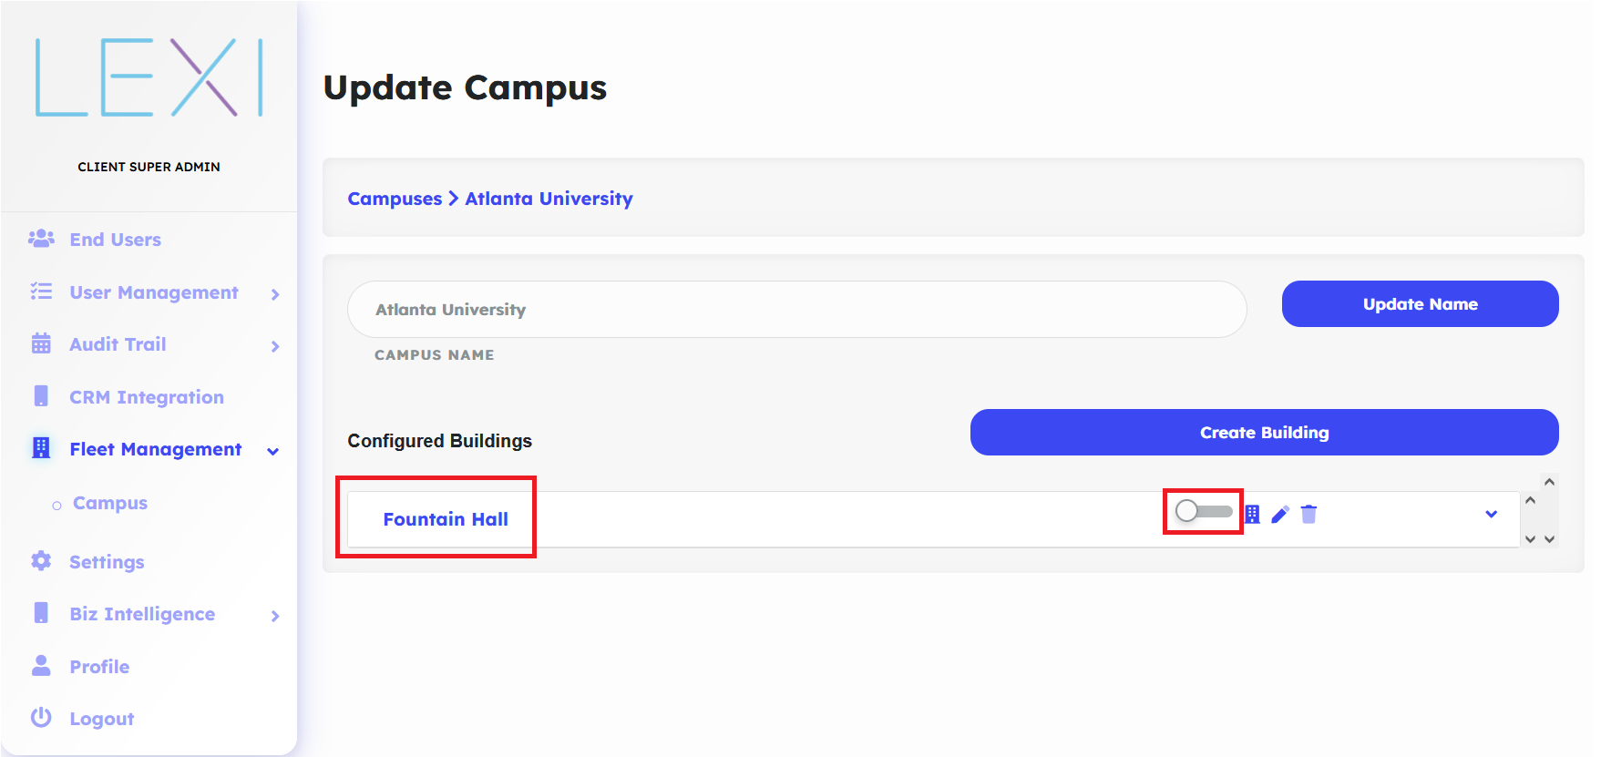This screenshot has height=757, width=1601.
Task: Click the Settings gear icon
Action: coord(41,561)
